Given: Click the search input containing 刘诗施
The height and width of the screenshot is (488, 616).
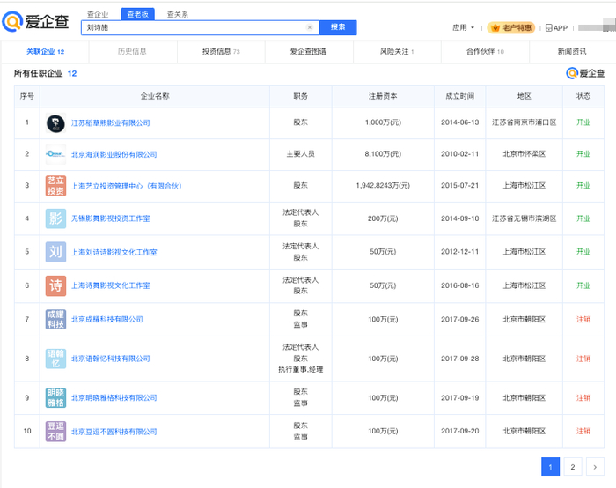Looking at the screenshot, I should tap(194, 27).
